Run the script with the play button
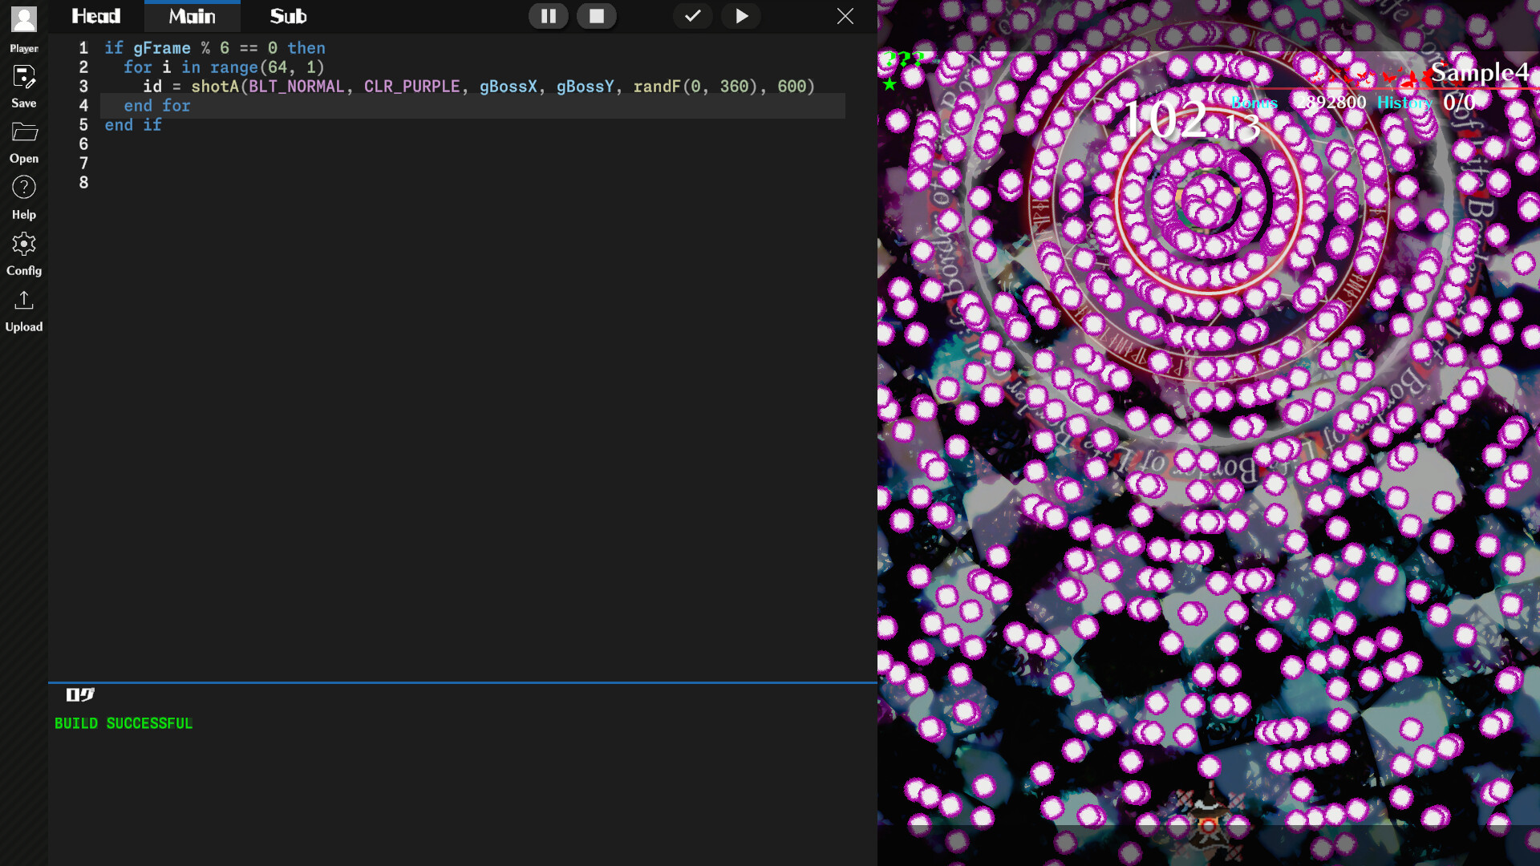 [x=741, y=15]
